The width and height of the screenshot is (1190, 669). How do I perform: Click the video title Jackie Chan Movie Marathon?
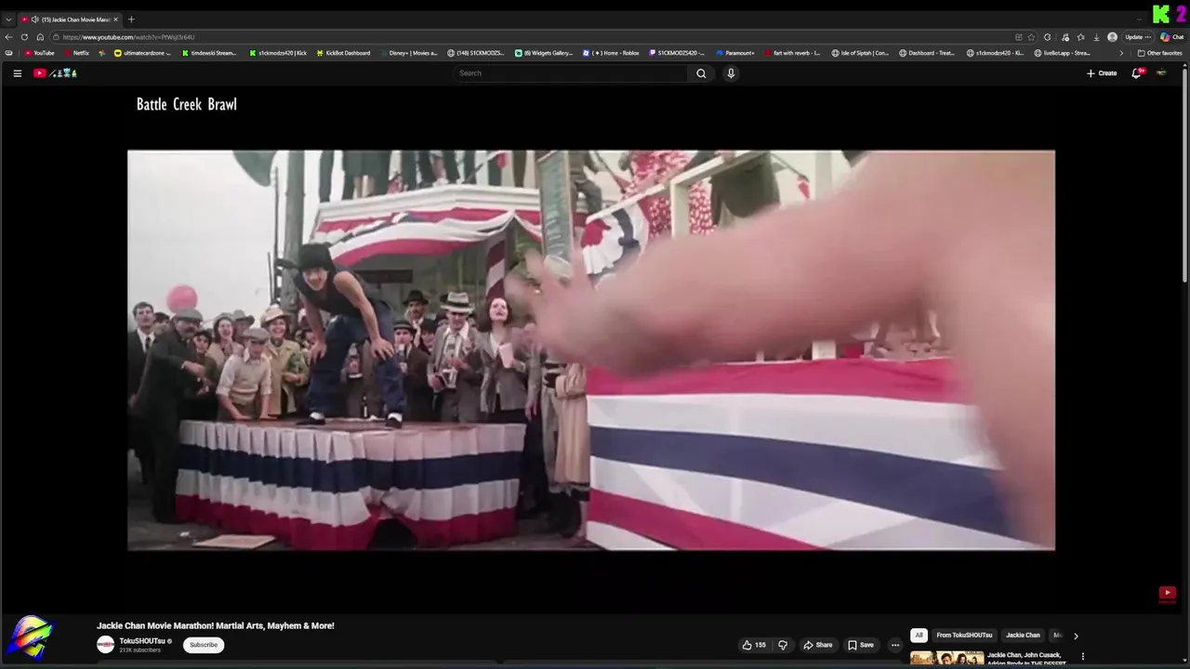[216, 626]
